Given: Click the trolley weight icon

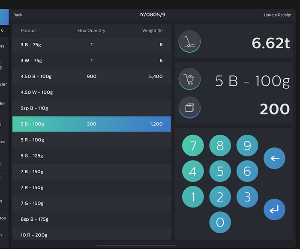Looking at the screenshot, I should 189,41.
